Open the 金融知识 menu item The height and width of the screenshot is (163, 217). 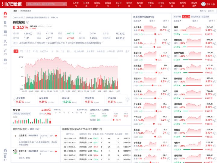coord(97,4)
